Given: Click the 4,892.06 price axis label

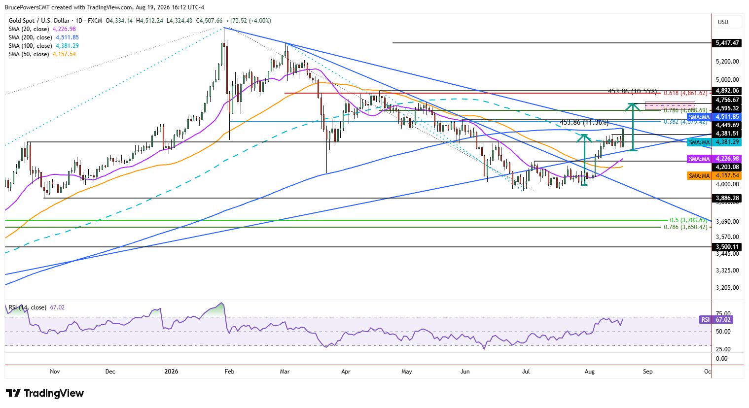Looking at the screenshot, I should point(727,91).
